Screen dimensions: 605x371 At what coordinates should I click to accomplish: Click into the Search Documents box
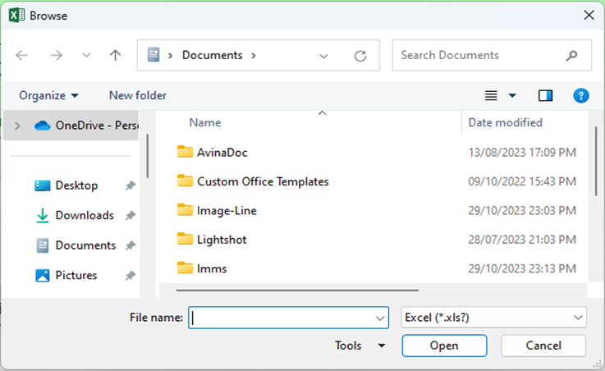point(480,56)
